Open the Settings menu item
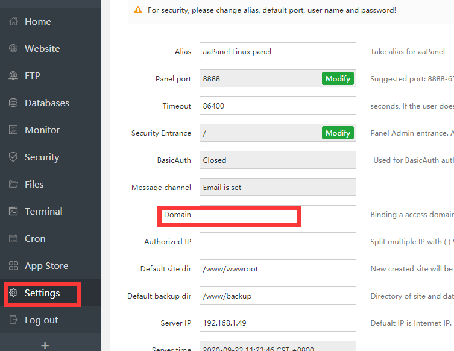This screenshot has width=454, height=351. pyautogui.click(x=42, y=293)
